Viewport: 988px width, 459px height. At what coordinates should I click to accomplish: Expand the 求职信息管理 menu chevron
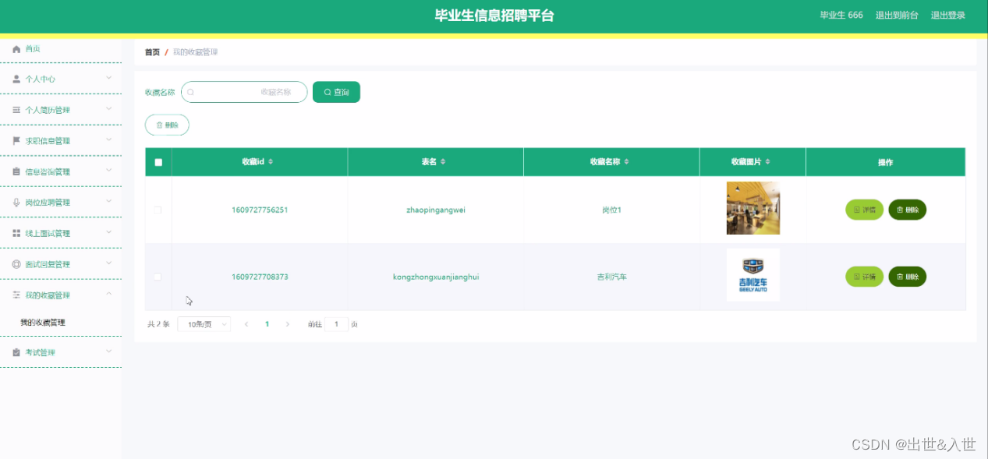(x=109, y=140)
